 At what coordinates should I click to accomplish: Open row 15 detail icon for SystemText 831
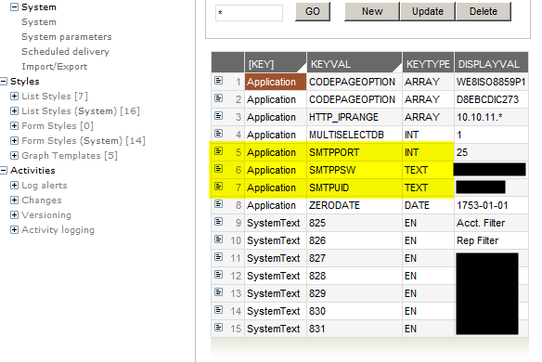pyautogui.click(x=218, y=328)
